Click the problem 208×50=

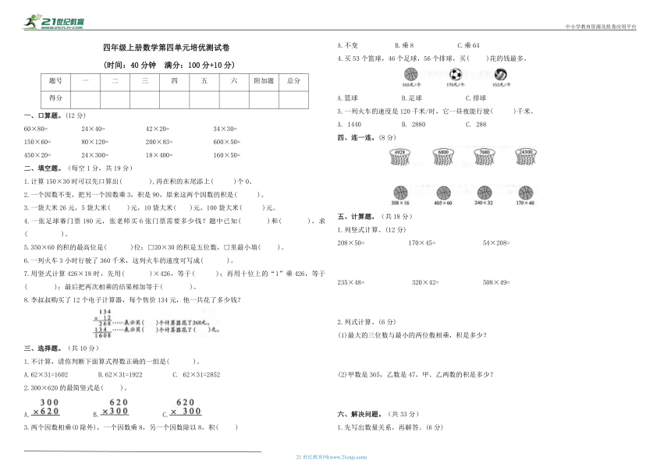[x=351, y=242]
